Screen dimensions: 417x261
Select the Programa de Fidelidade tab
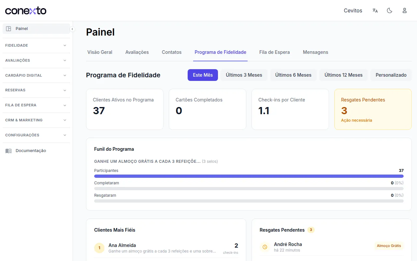tap(221, 52)
